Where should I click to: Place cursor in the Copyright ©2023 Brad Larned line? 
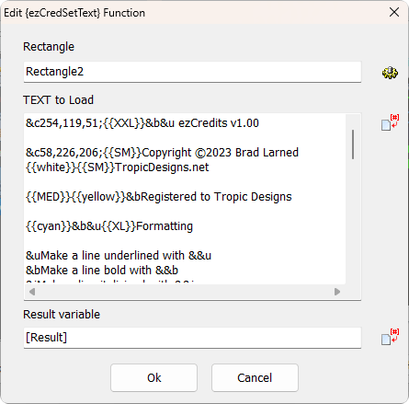(x=162, y=153)
